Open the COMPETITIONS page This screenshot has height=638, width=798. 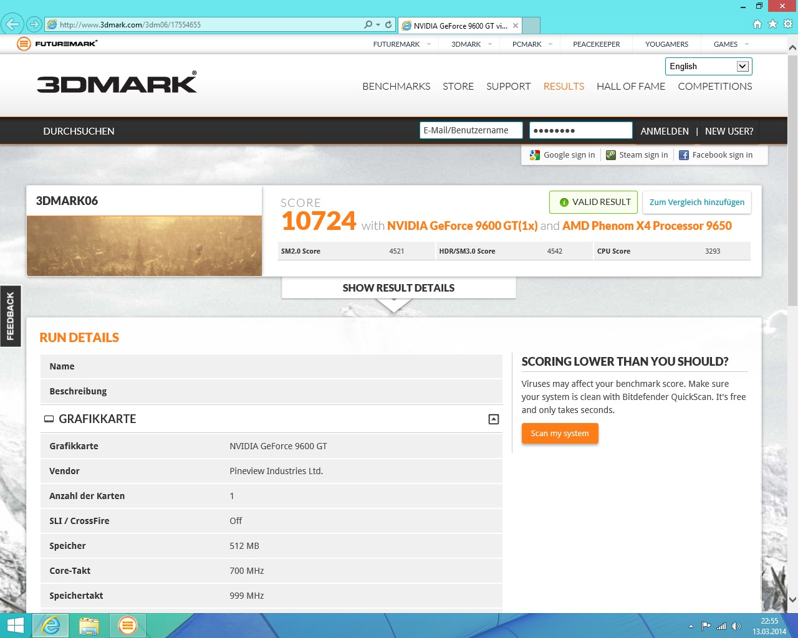pyautogui.click(x=715, y=87)
